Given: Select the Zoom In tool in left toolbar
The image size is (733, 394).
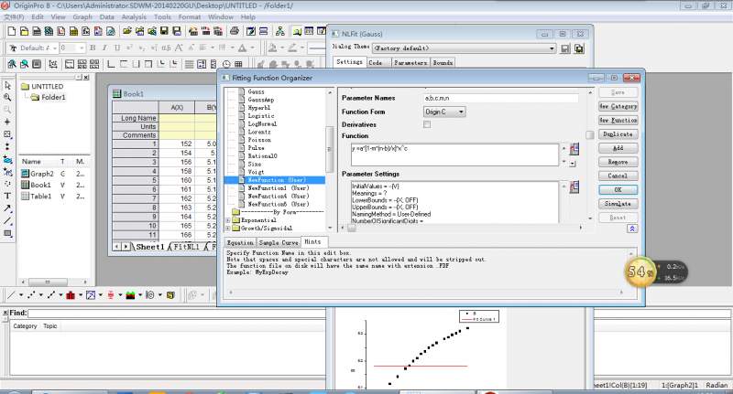Looking at the screenshot, I should [x=7, y=97].
